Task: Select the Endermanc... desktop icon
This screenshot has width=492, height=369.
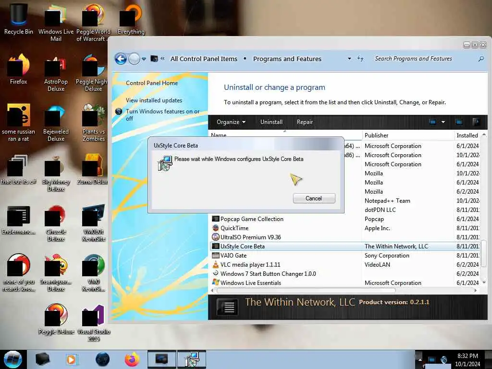Action: coord(19,220)
